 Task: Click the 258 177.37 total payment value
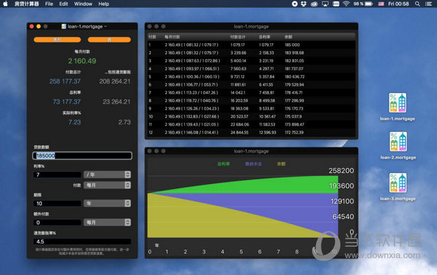(65, 82)
